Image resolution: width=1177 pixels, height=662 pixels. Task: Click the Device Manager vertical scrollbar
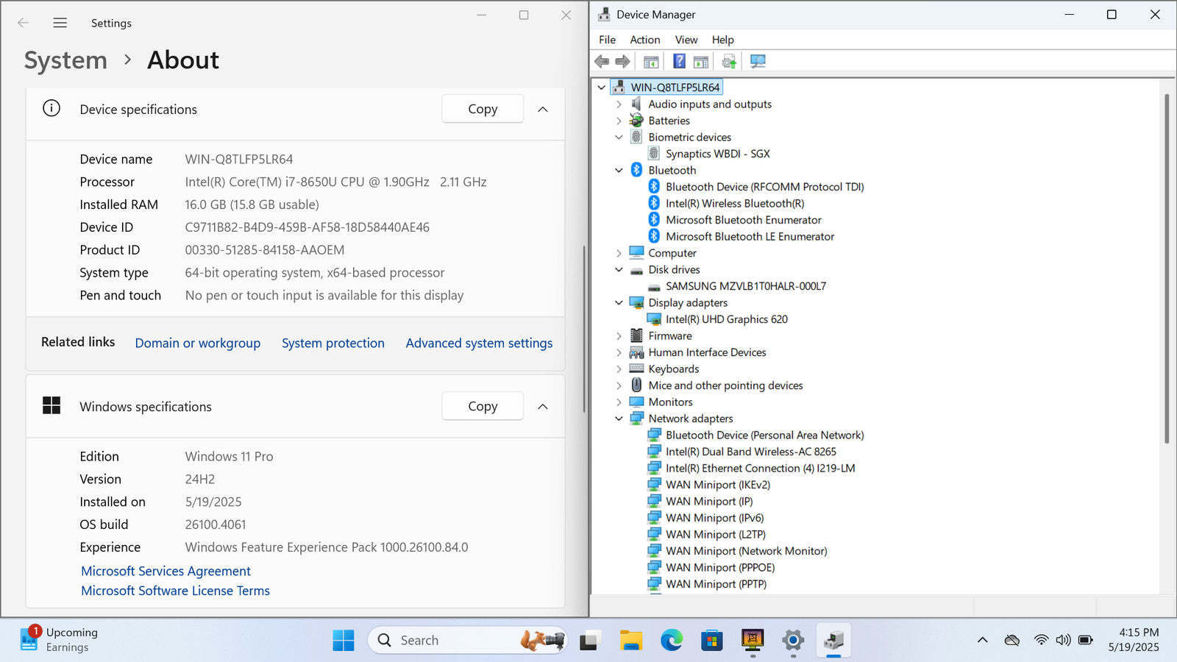click(1167, 268)
